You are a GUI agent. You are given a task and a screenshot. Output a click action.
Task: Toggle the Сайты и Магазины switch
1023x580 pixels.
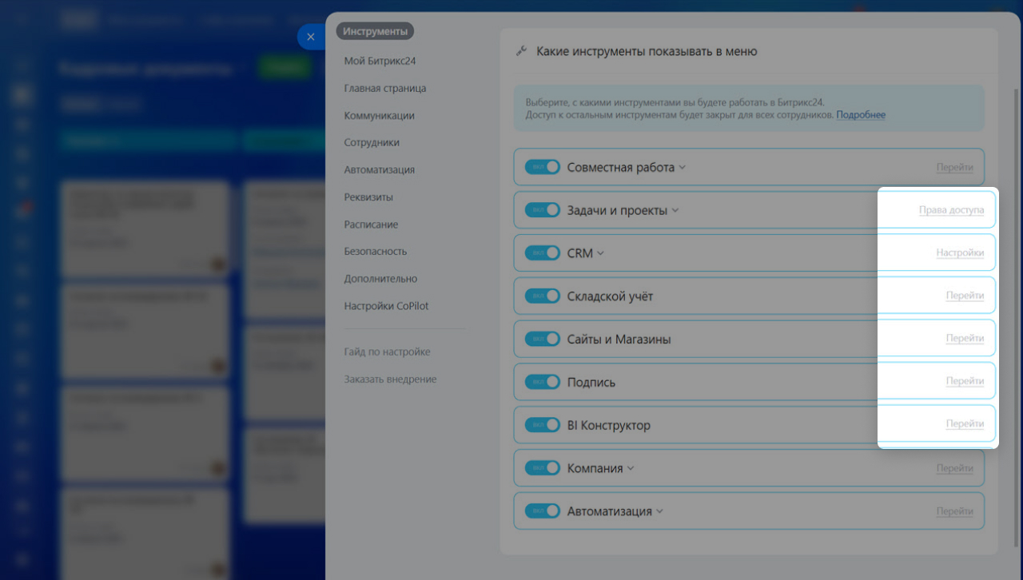(x=543, y=339)
